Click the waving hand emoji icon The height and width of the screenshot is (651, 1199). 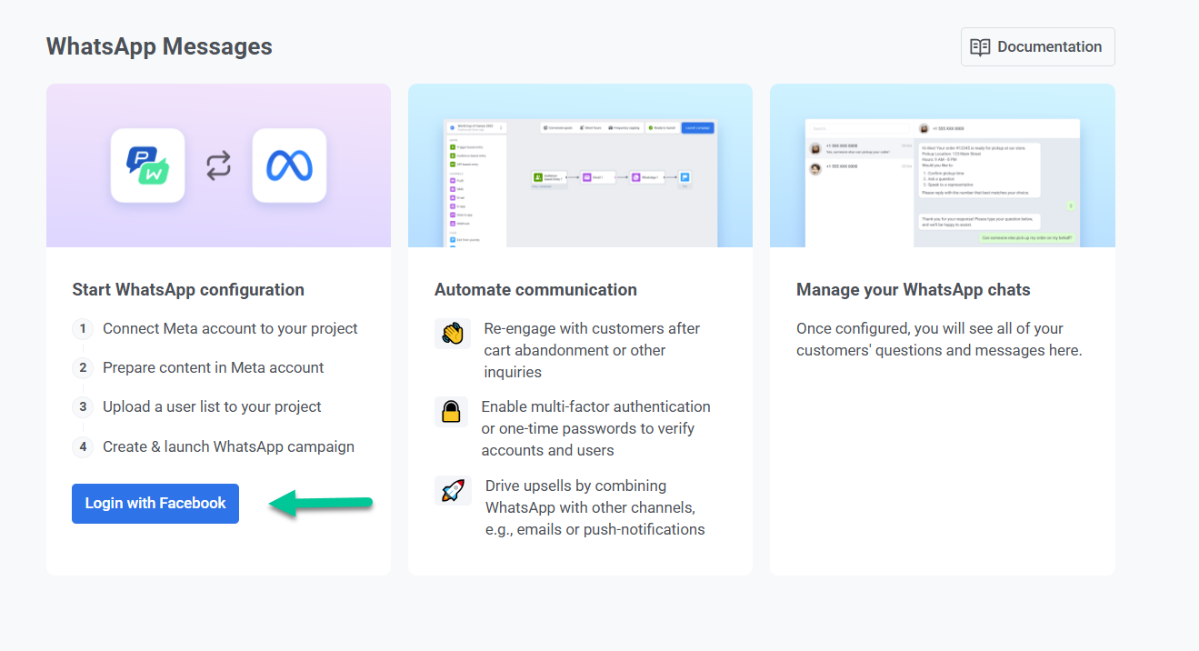(452, 334)
